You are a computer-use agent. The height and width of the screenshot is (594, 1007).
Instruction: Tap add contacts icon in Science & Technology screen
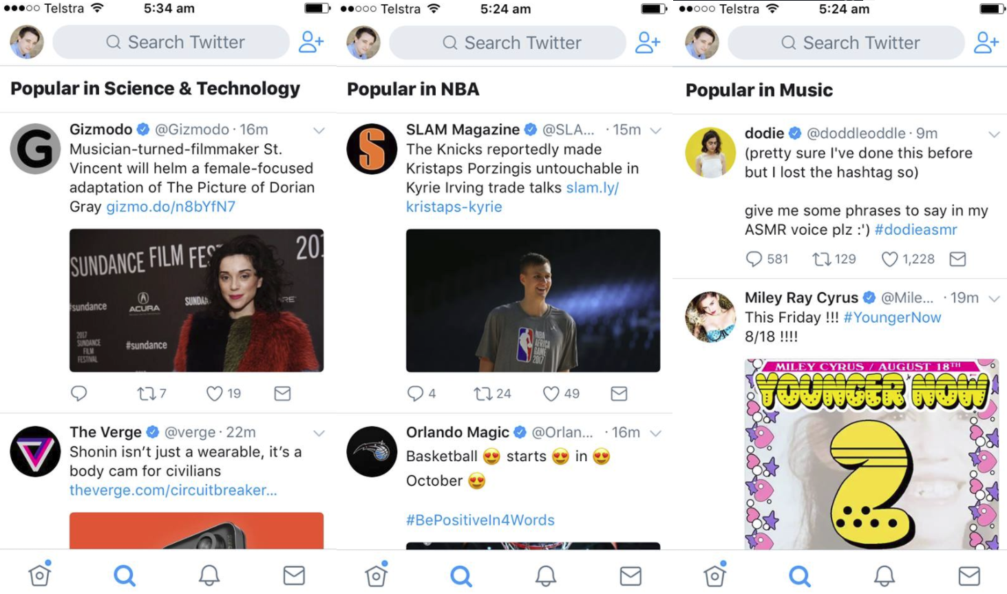pyautogui.click(x=311, y=42)
